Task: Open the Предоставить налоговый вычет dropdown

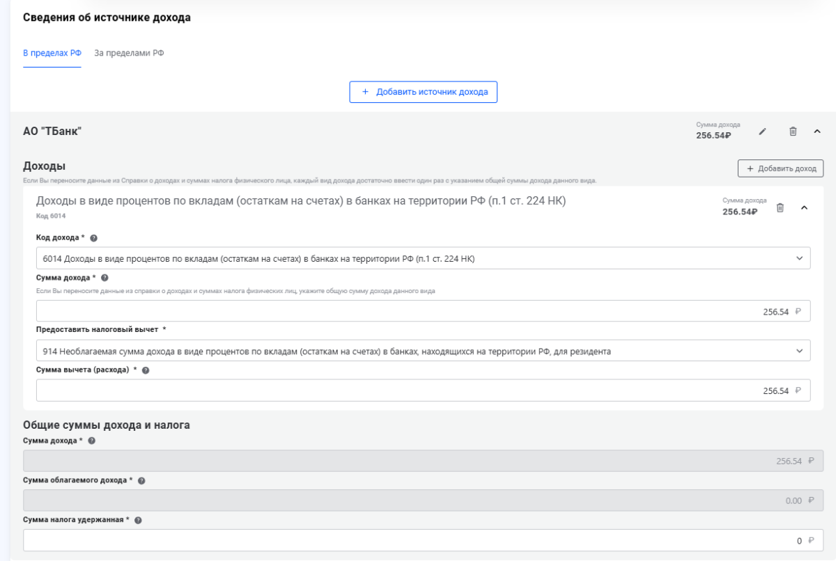Action: 423,351
